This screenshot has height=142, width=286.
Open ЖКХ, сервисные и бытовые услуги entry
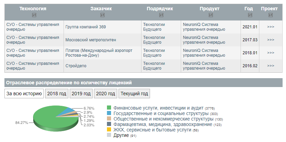tap(152, 130)
